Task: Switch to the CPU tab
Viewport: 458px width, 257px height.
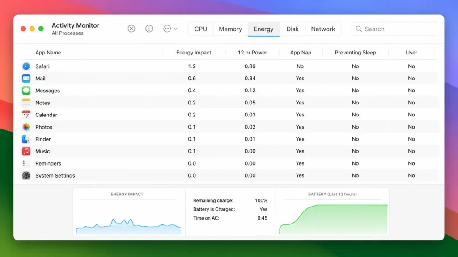Action: pos(201,29)
